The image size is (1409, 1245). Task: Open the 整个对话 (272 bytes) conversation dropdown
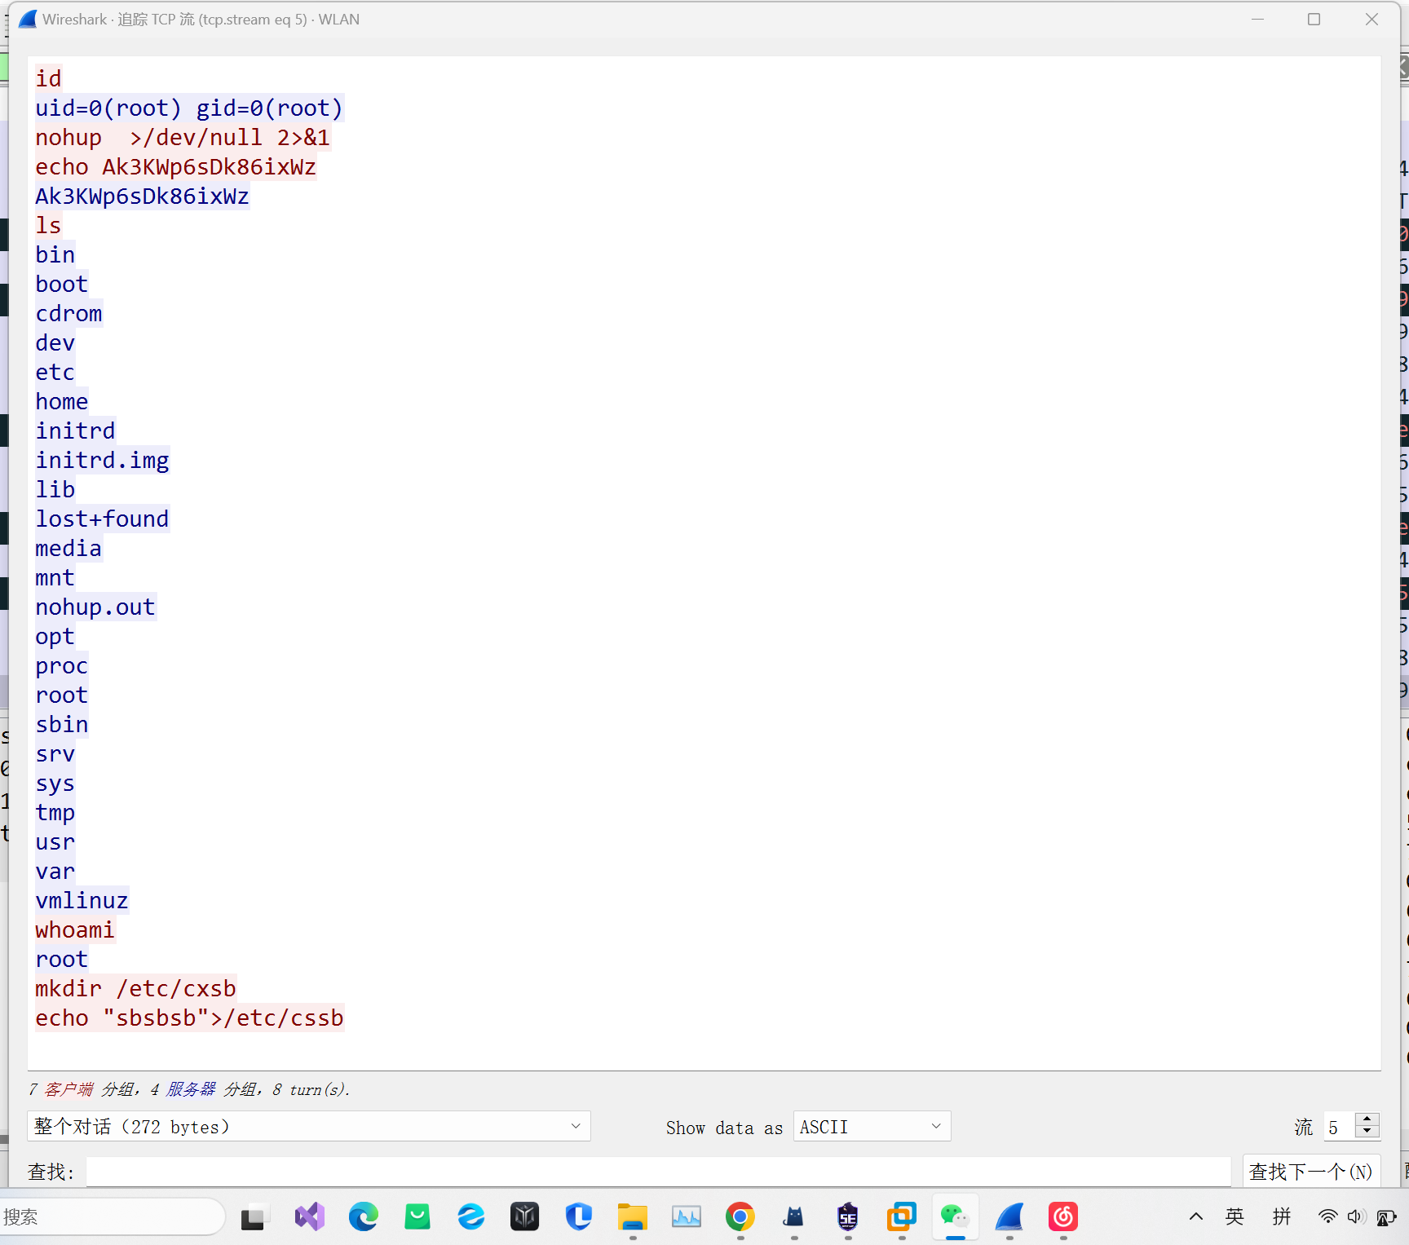tap(309, 1127)
